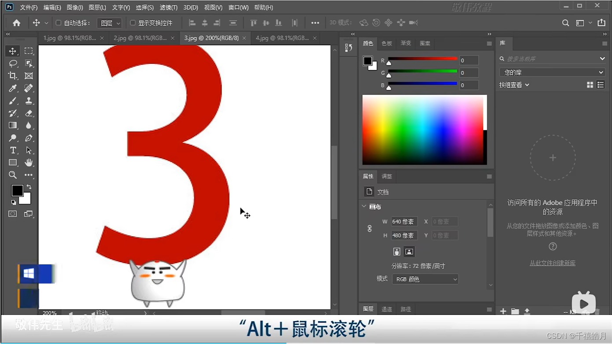Click the red R slider track

pos(423,59)
